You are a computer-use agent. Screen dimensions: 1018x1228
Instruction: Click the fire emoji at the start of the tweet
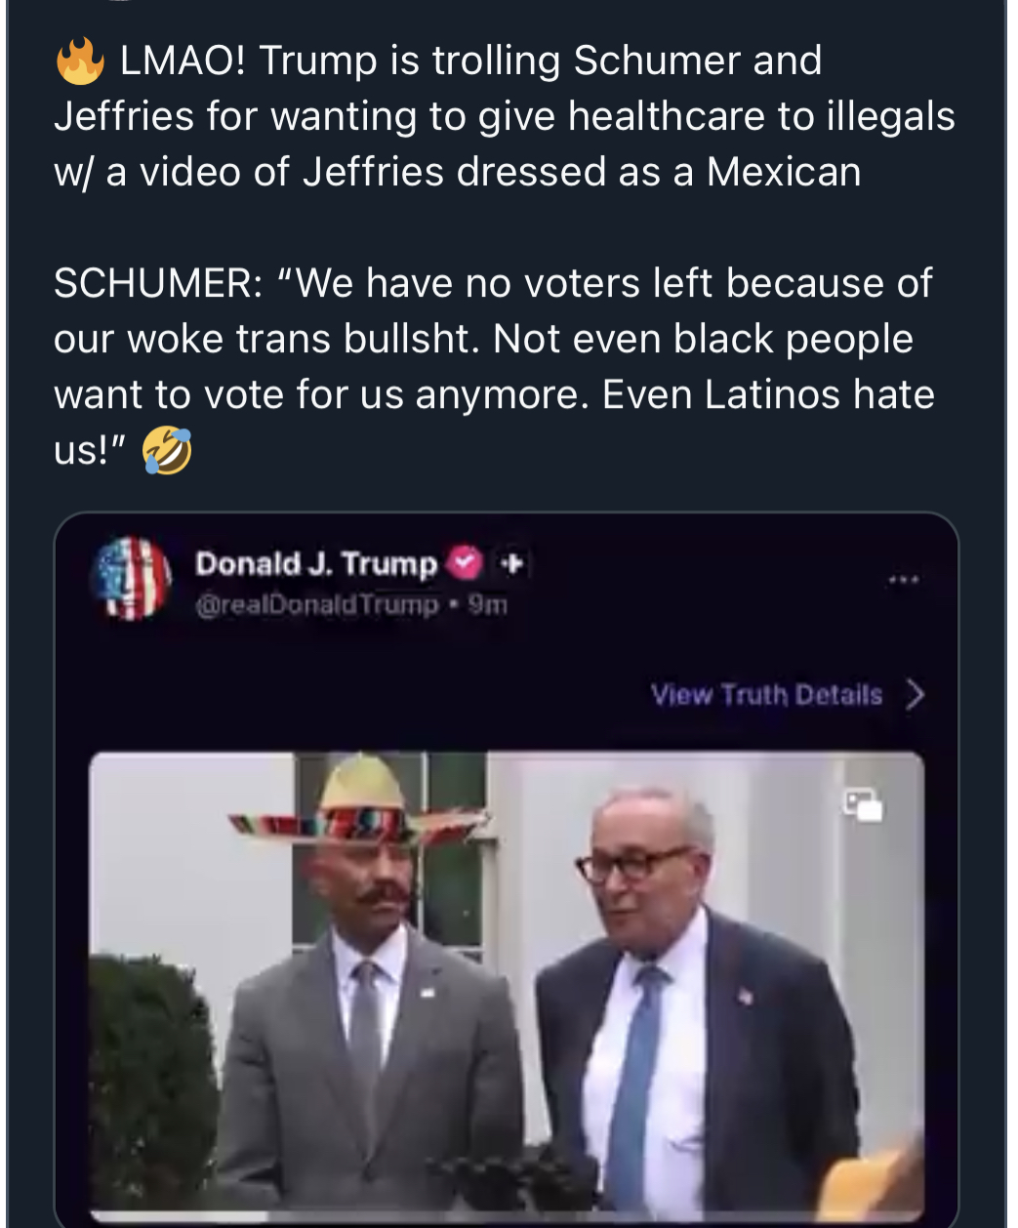(x=83, y=61)
